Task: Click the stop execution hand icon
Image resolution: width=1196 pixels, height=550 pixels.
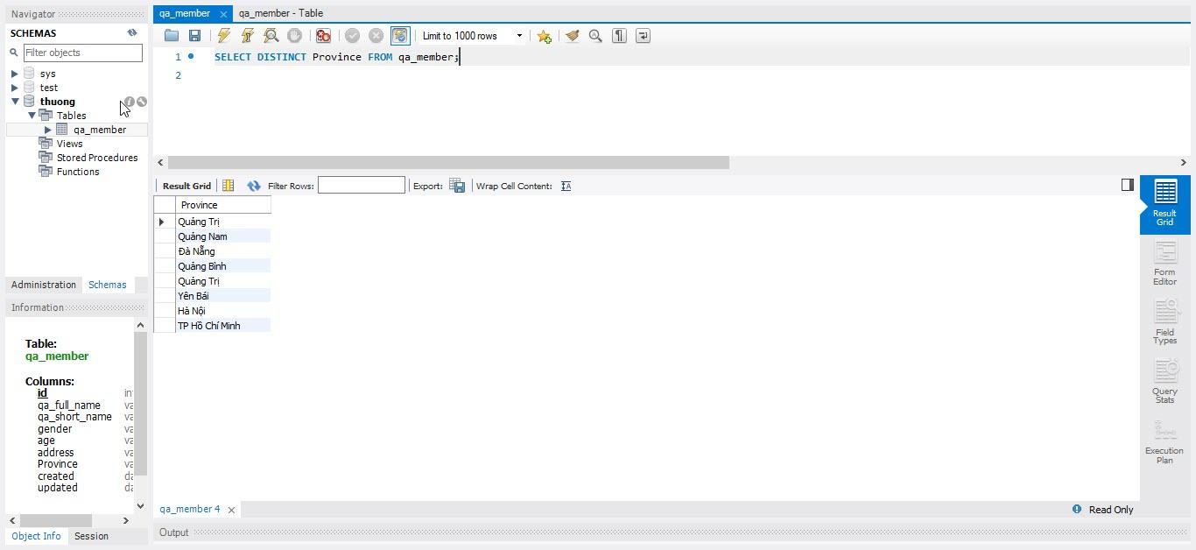Action: pyautogui.click(x=295, y=36)
